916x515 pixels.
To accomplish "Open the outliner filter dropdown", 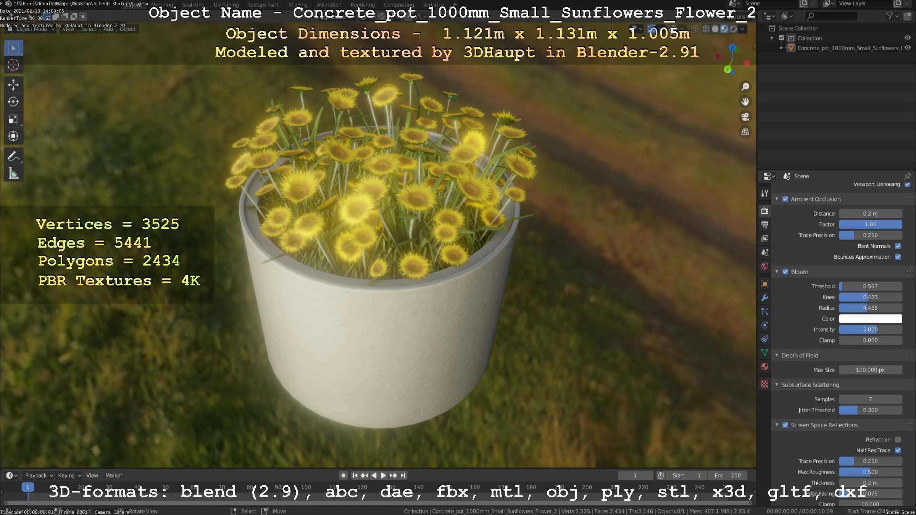I will click(892, 16).
